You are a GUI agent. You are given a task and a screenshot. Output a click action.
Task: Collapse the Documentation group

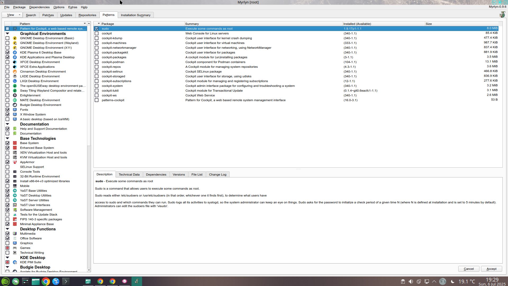point(7,124)
